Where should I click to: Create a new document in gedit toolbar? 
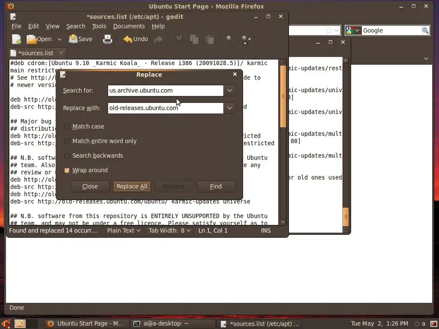click(17, 39)
